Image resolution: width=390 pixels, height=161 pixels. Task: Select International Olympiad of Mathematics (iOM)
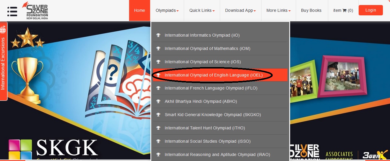tap(220, 48)
